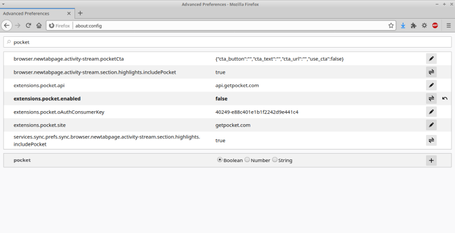Select the Advanced Preferences tab
The width and height of the screenshot is (455, 233).
tap(37, 13)
